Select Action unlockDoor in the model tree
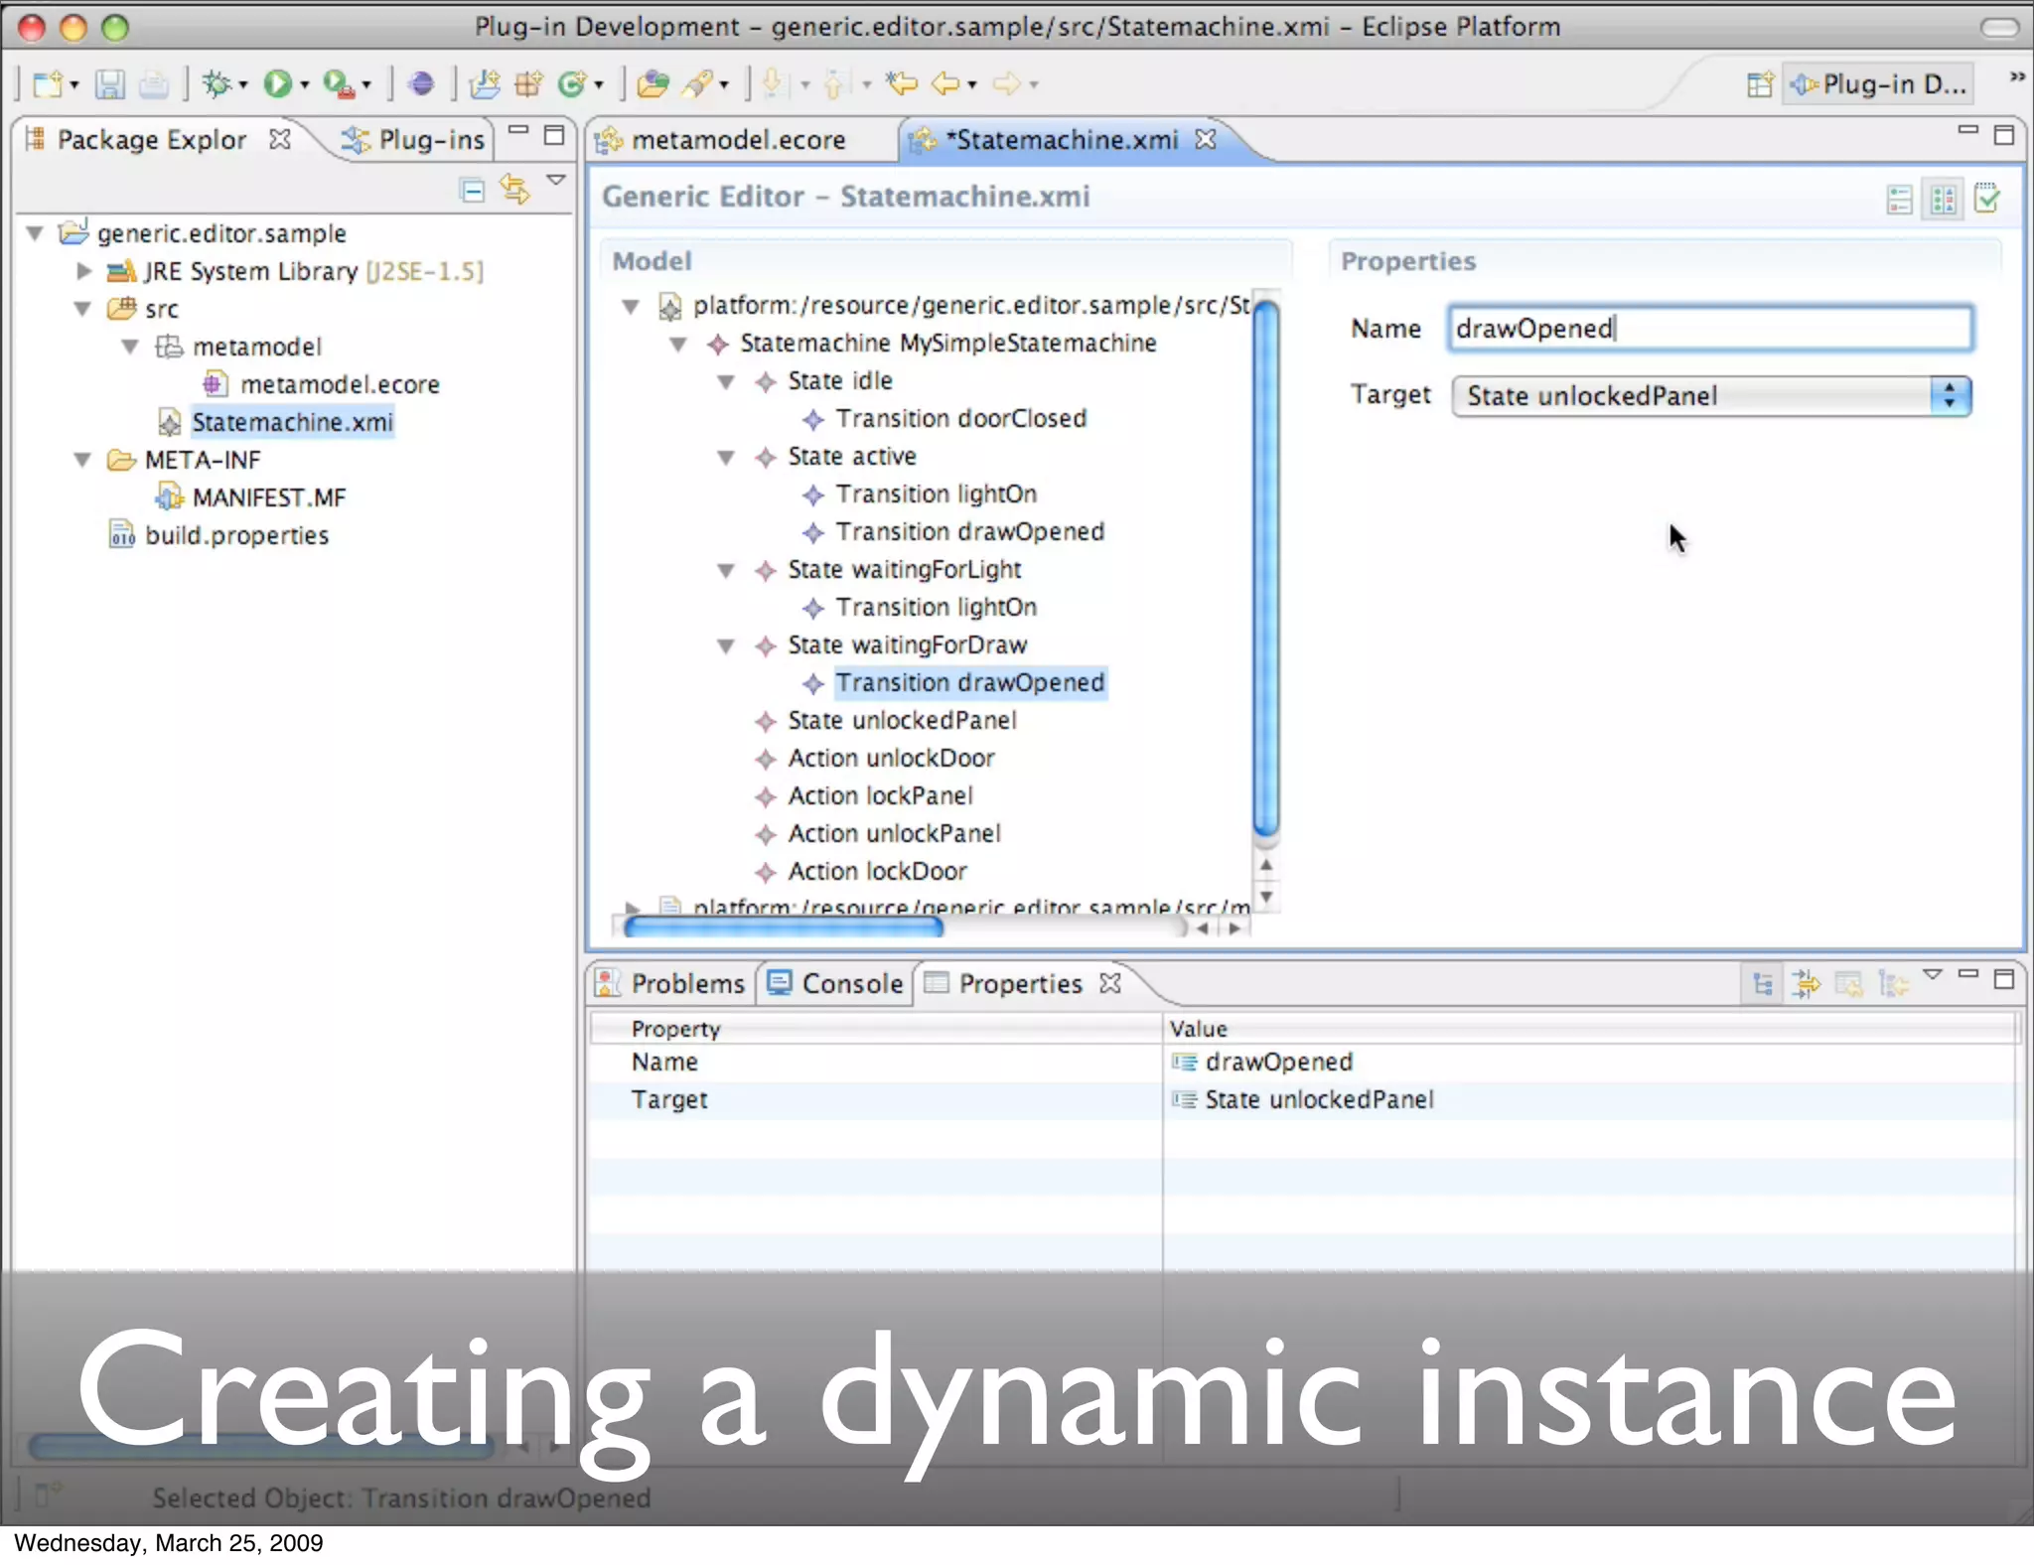Screen dimensions: 2034x1565 tap(891, 759)
